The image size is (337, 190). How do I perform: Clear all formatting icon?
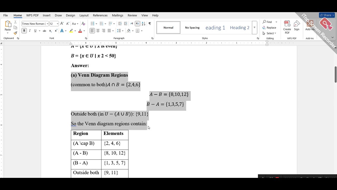[x=83, y=23]
